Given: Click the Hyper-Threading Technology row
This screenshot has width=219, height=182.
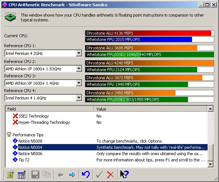Looking at the screenshot, I should point(106,122).
